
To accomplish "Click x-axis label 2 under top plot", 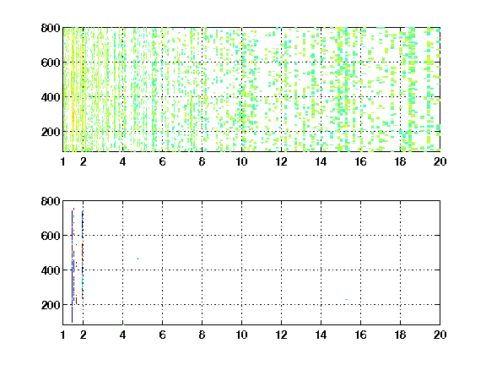I will click(x=83, y=161).
